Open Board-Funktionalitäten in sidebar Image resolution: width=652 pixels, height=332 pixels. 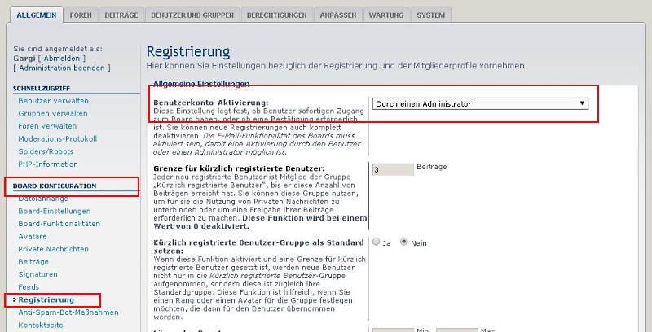tap(59, 223)
